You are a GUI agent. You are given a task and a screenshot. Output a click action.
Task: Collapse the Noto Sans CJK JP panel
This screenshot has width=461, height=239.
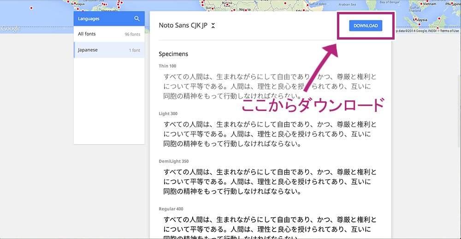(x=213, y=25)
